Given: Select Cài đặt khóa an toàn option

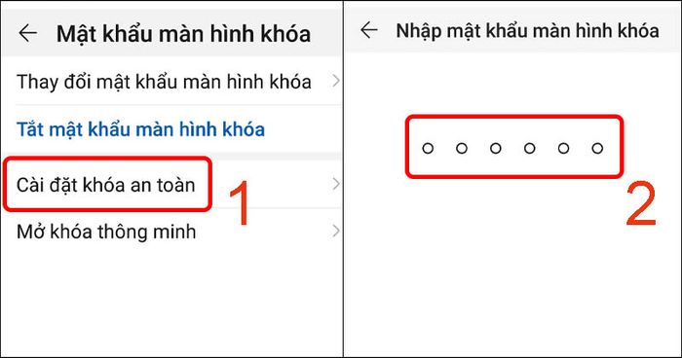Looking at the screenshot, I should pyautogui.click(x=171, y=185).
